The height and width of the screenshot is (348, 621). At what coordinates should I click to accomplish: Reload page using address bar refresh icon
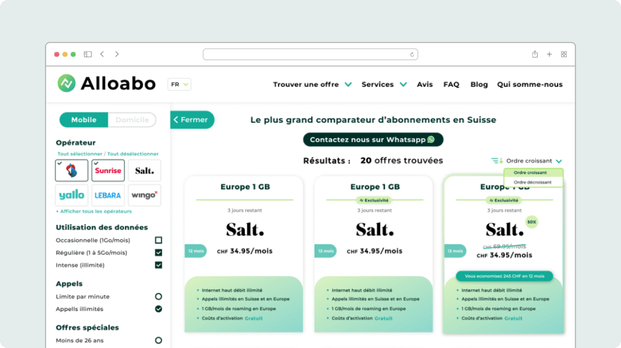[412, 55]
